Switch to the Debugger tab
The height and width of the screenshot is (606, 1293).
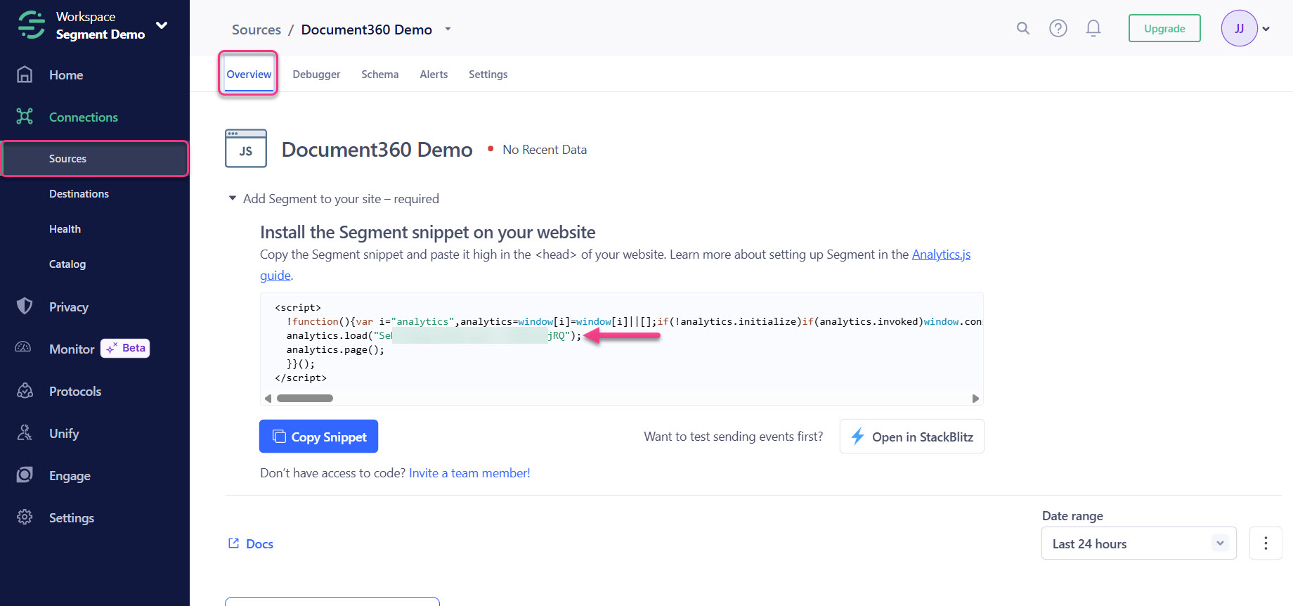316,75
